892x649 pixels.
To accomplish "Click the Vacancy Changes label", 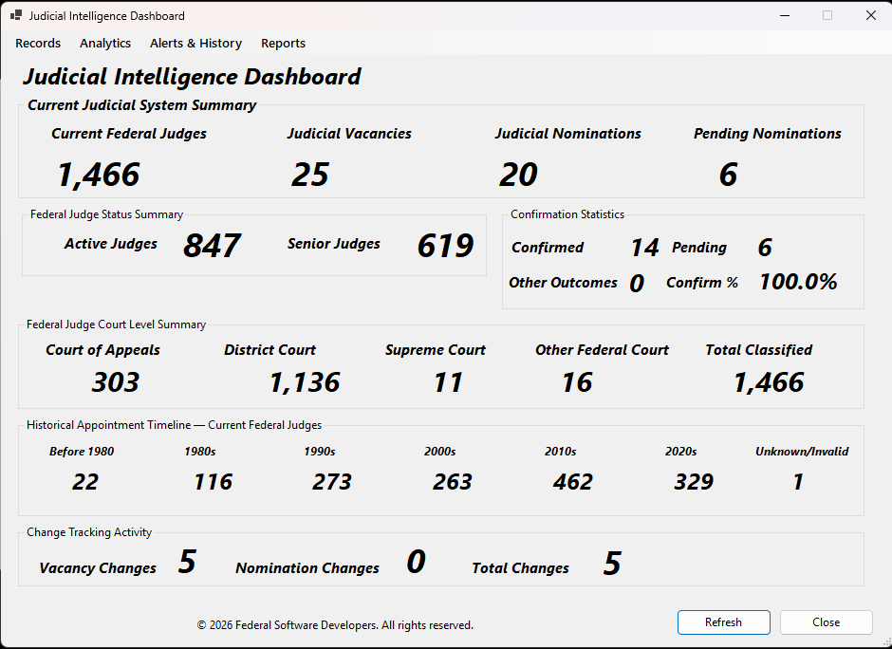I will tap(98, 568).
